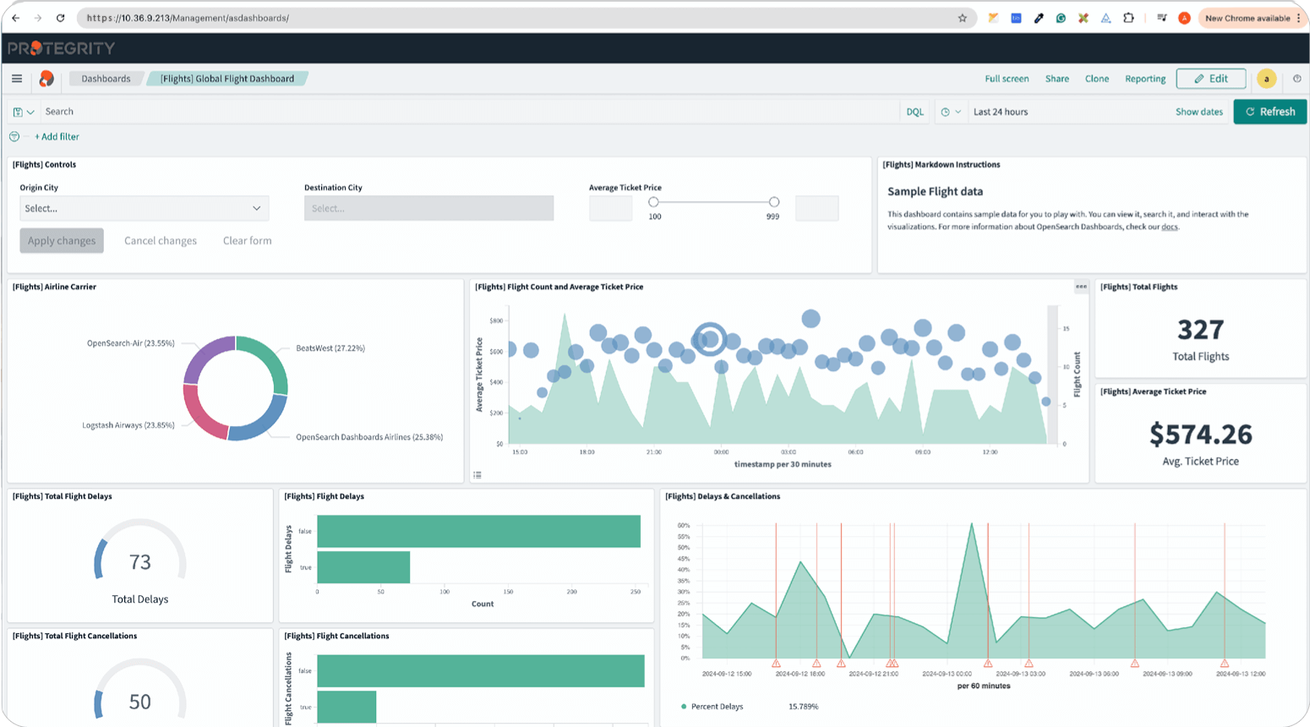Open the saved queries icon menu
The height and width of the screenshot is (727, 1310).
tap(23, 112)
